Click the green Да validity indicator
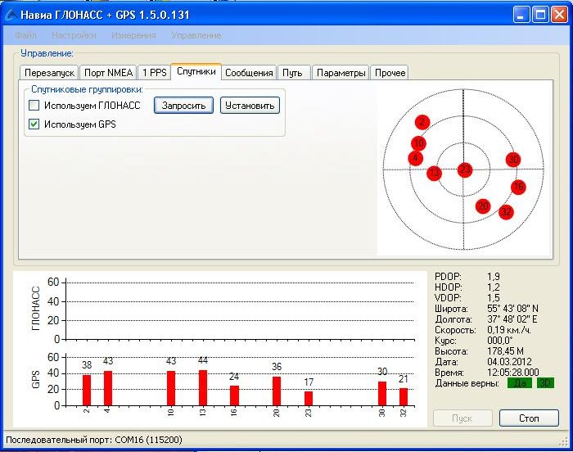 point(520,383)
